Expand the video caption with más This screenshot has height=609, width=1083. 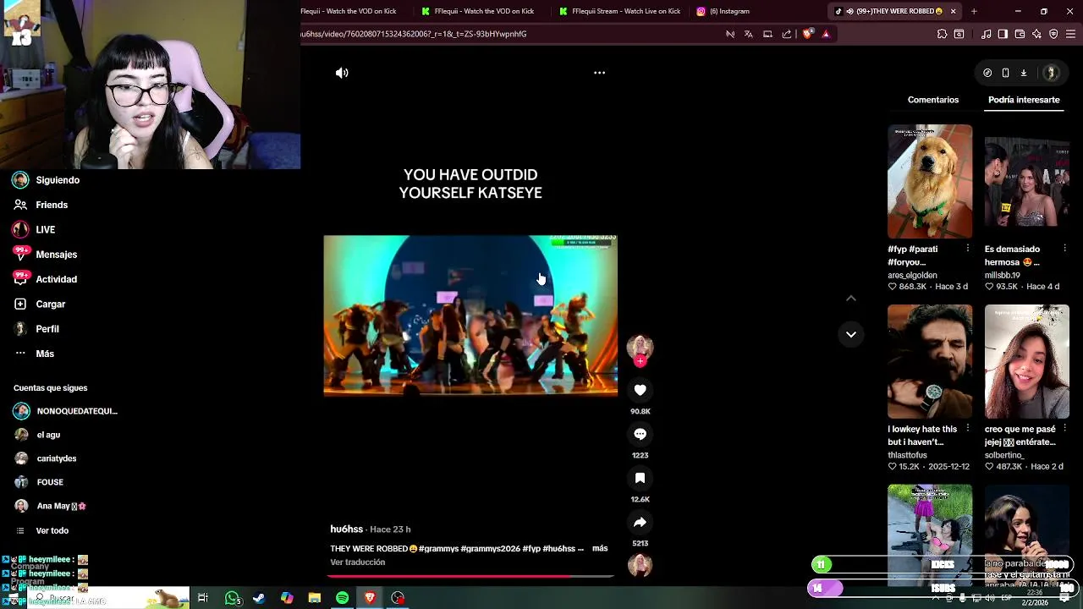600,548
